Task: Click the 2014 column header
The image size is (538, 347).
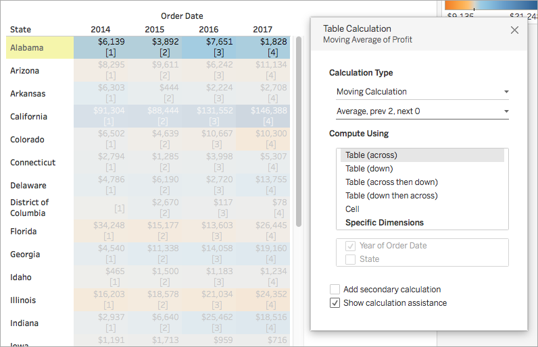Action: [100, 30]
